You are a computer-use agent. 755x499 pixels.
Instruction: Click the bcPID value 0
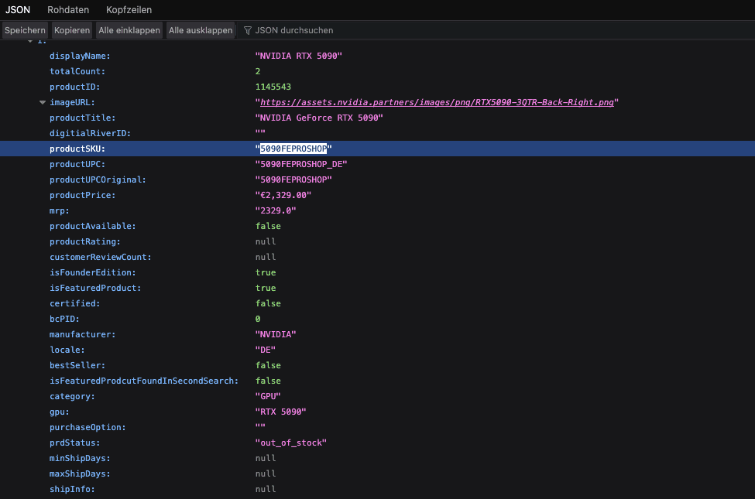pyautogui.click(x=258, y=319)
